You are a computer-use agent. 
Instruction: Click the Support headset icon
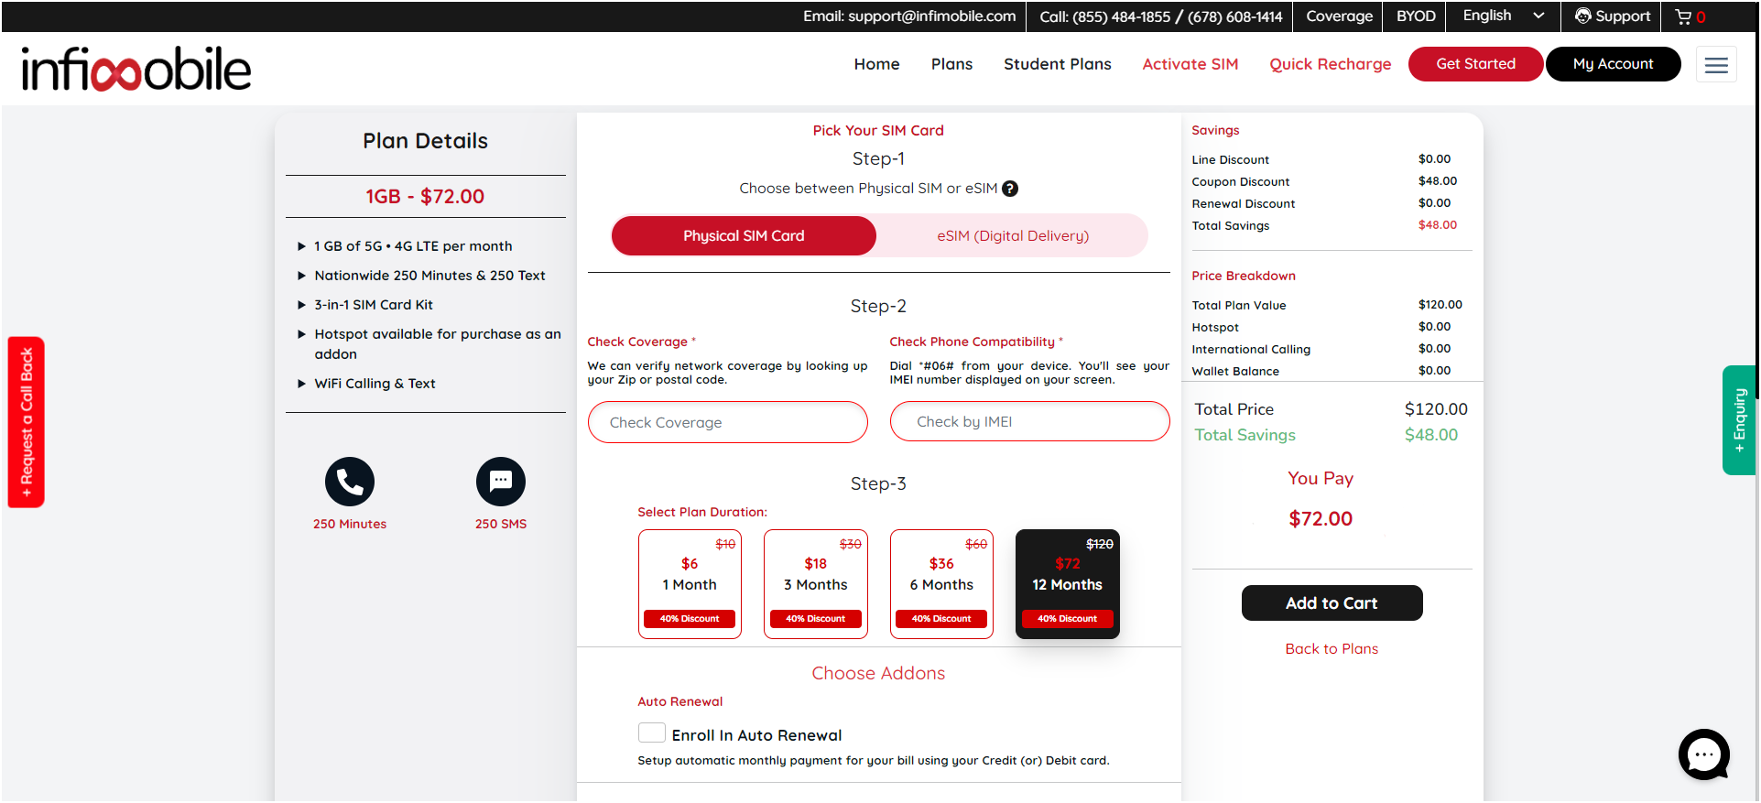point(1582,16)
